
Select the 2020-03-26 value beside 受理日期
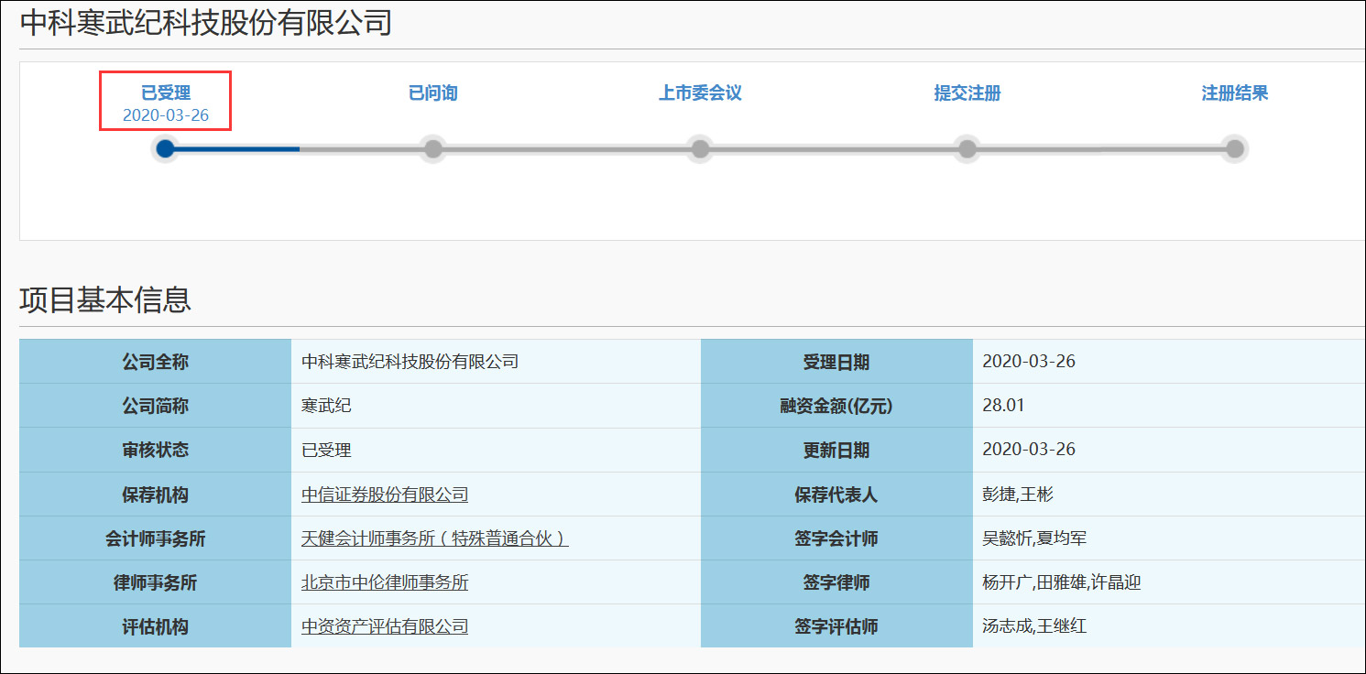coord(1169,362)
